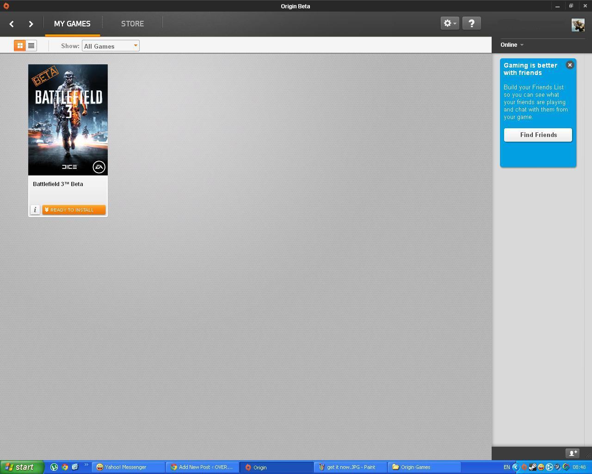Click the Battlefield 3 Beta info icon
The image size is (592, 474).
point(35,210)
